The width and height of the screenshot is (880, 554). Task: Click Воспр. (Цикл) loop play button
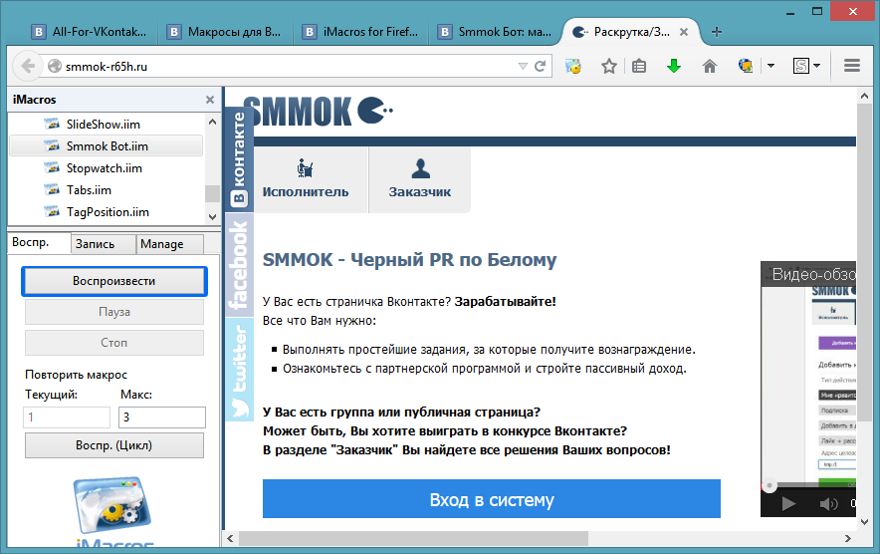113,445
